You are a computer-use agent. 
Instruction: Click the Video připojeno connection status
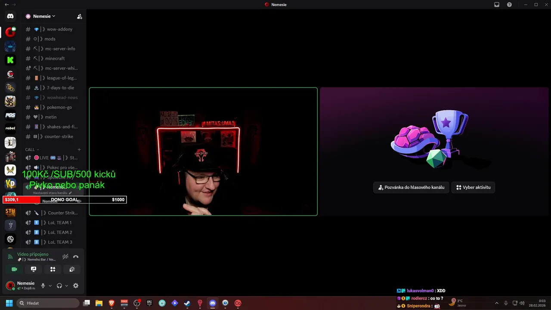pos(33,254)
